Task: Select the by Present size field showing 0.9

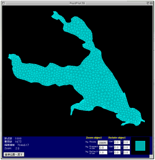Action: 103,148
